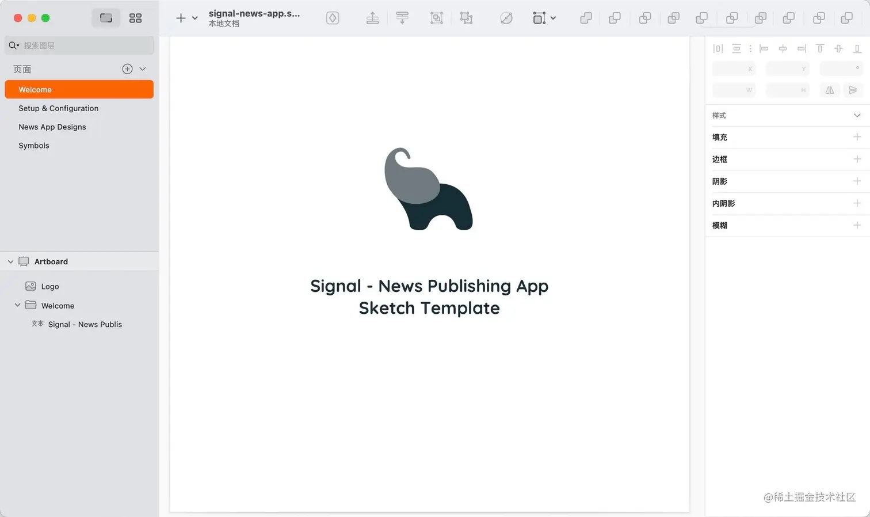Screen dimensions: 870x517
Task: Collapse the 页面 pages list chevron
Action: [143, 69]
